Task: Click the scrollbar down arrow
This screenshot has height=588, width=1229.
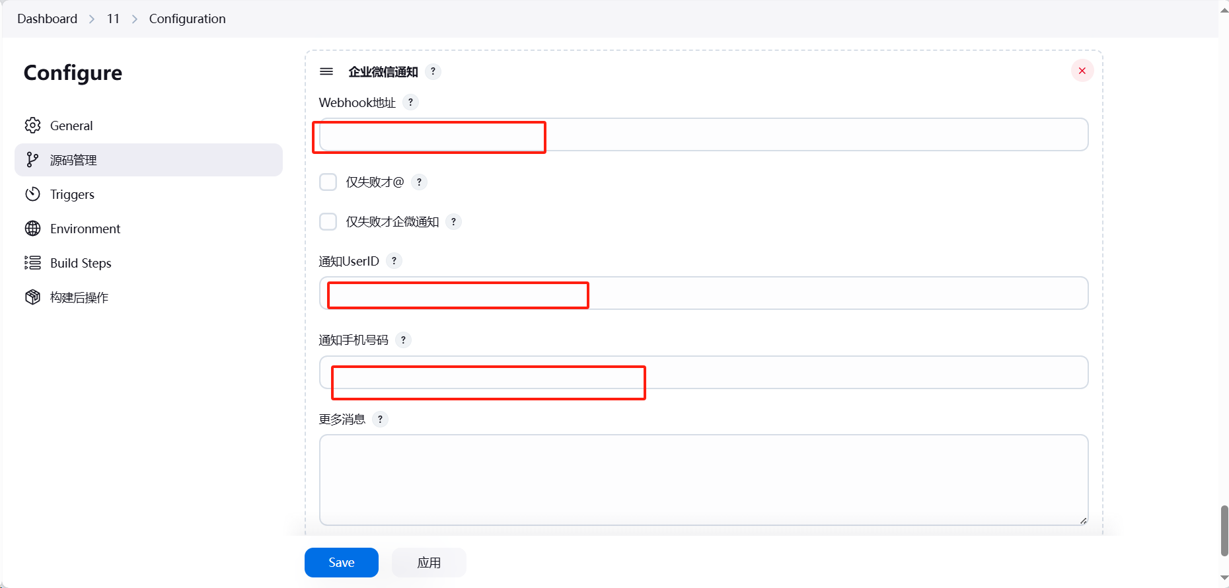Action: (x=1224, y=578)
